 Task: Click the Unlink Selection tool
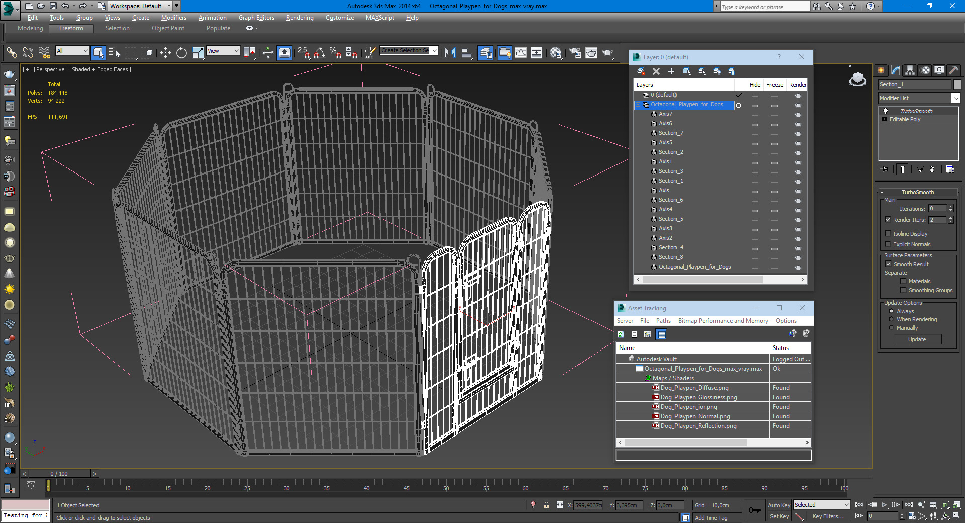point(28,52)
